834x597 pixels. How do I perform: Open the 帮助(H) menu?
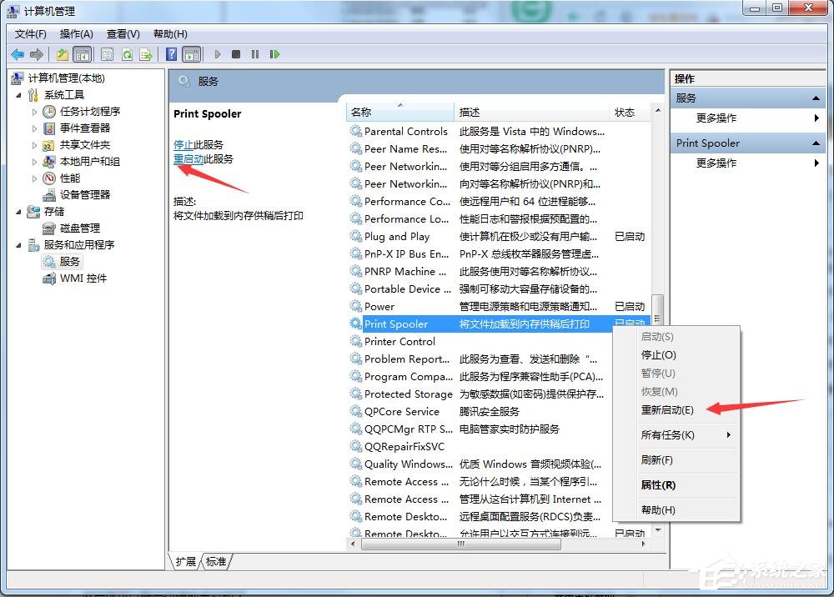[170, 34]
